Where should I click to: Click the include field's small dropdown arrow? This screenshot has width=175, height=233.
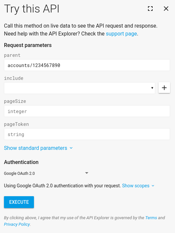152,88
